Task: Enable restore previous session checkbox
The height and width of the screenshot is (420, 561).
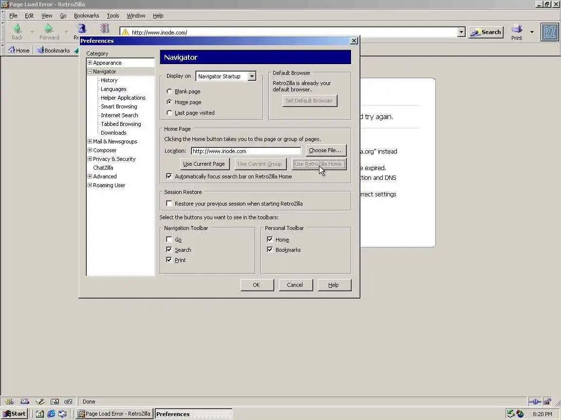Action: [169, 204]
